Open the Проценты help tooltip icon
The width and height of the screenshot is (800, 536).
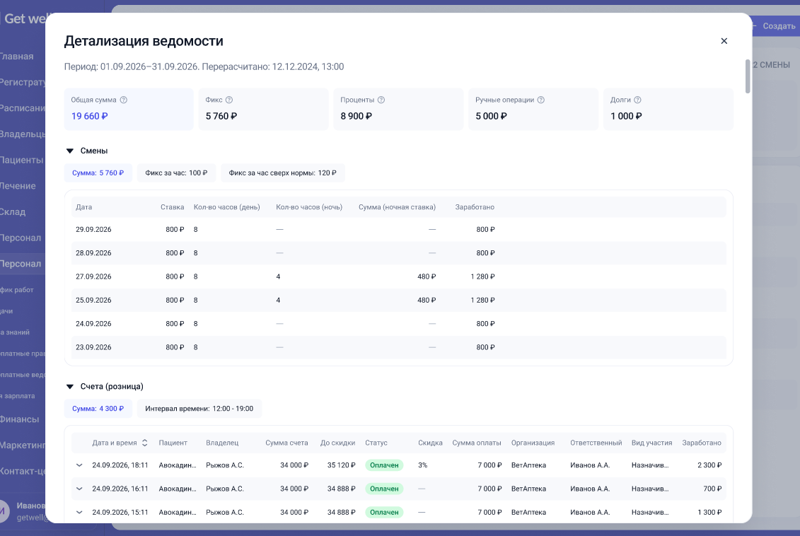coord(381,100)
